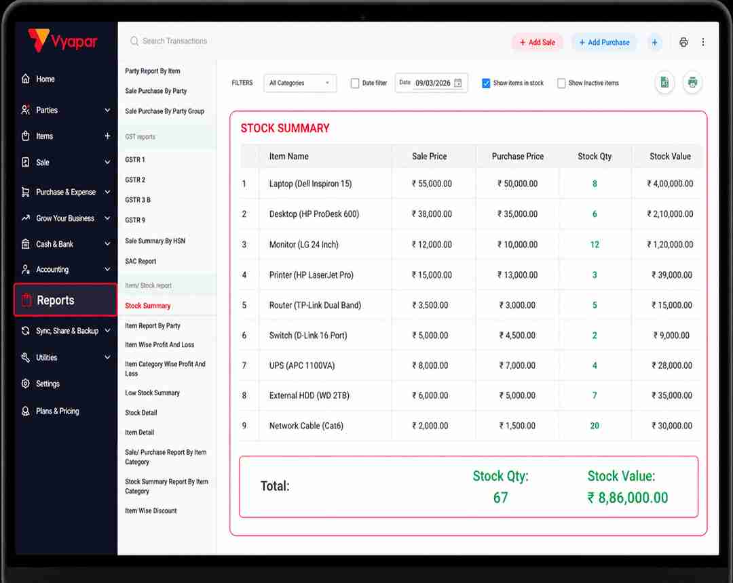The width and height of the screenshot is (733, 583).
Task: Click the Cash & Bank building icon
Action: click(26, 243)
